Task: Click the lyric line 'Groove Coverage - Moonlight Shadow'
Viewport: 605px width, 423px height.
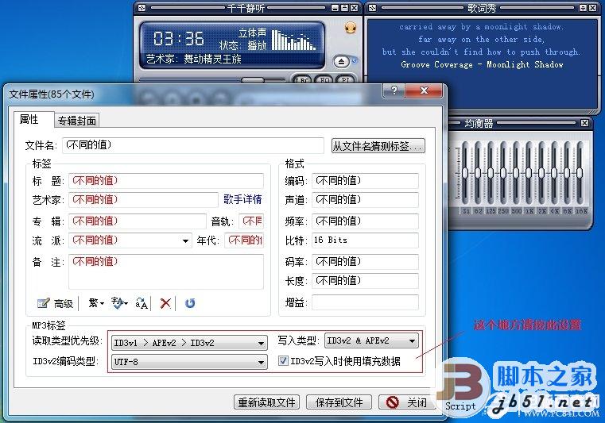Action: [482, 65]
